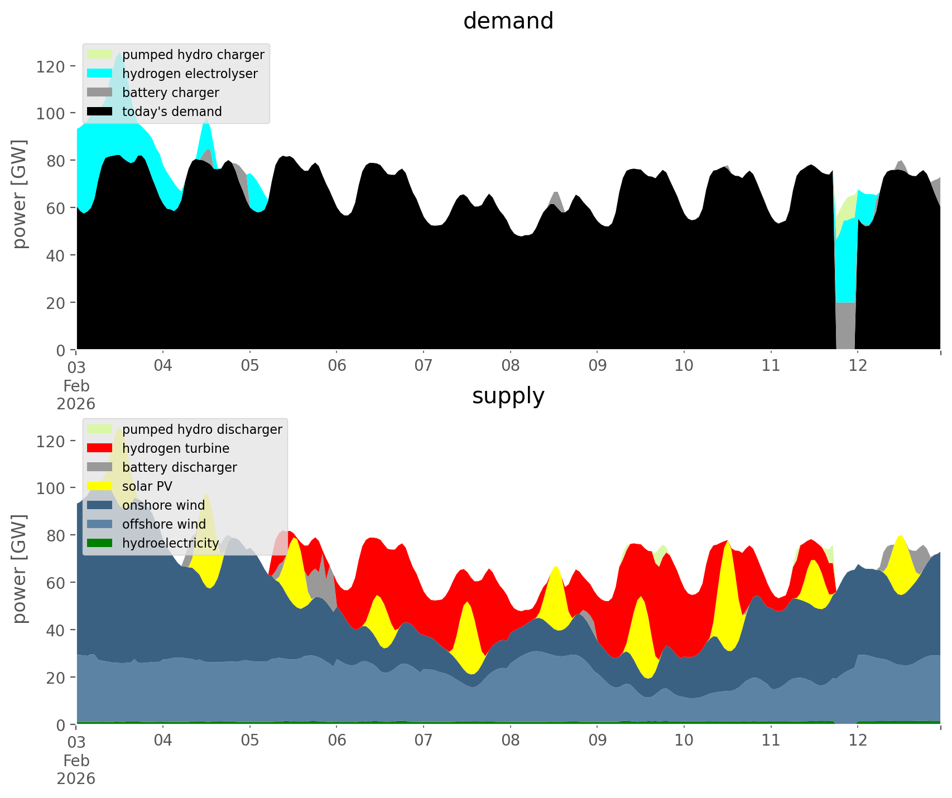Screen dimensions: 952x798
Task: Click the demand chart's power [GW] axis label
Action: coord(20,194)
